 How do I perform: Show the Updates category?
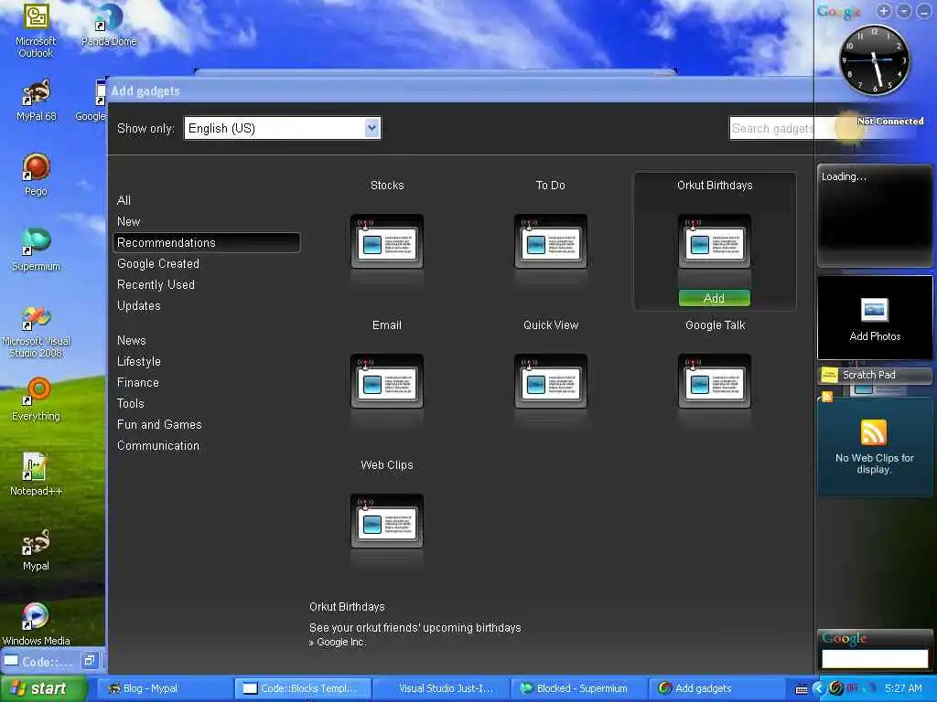139,305
